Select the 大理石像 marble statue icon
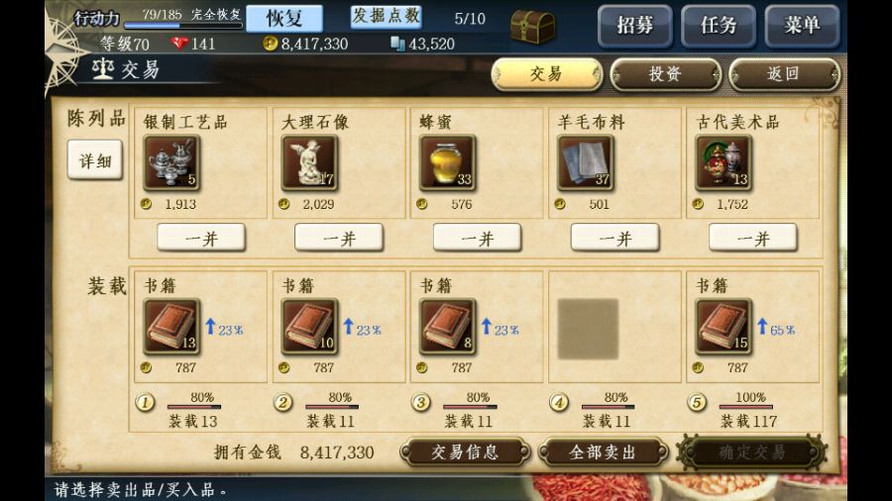The image size is (892, 501). coord(309,162)
